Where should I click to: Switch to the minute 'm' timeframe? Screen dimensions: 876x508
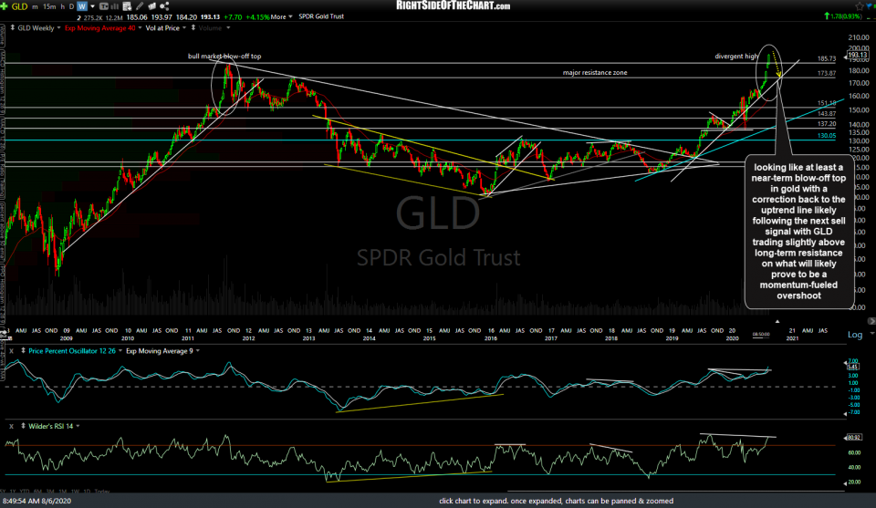pyautogui.click(x=36, y=6)
